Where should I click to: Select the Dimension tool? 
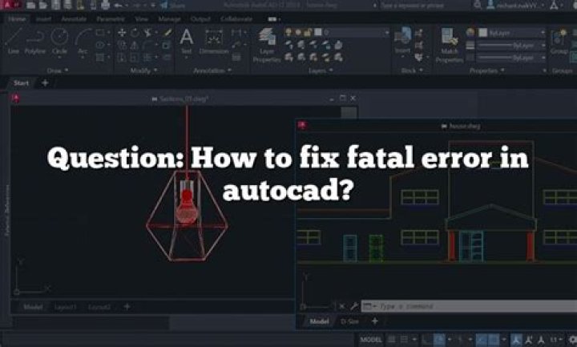pos(214,41)
